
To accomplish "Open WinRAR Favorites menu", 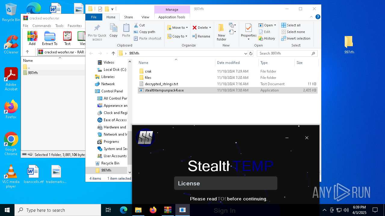I will point(75,26).
